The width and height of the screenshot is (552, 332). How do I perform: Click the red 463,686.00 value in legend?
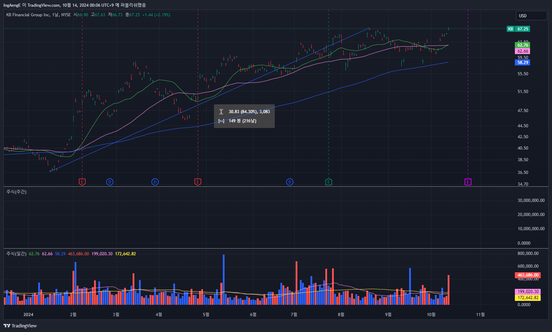click(79, 254)
